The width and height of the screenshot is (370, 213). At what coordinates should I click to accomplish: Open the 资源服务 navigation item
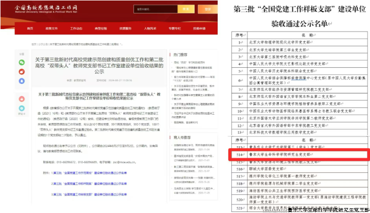click(x=125, y=29)
